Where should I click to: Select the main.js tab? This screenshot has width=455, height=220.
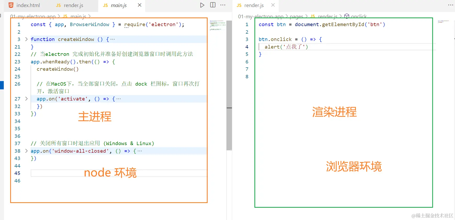click(x=118, y=5)
